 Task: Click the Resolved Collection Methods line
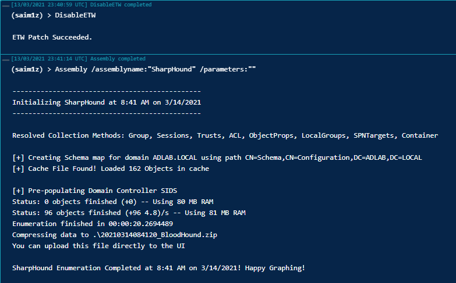click(225, 135)
